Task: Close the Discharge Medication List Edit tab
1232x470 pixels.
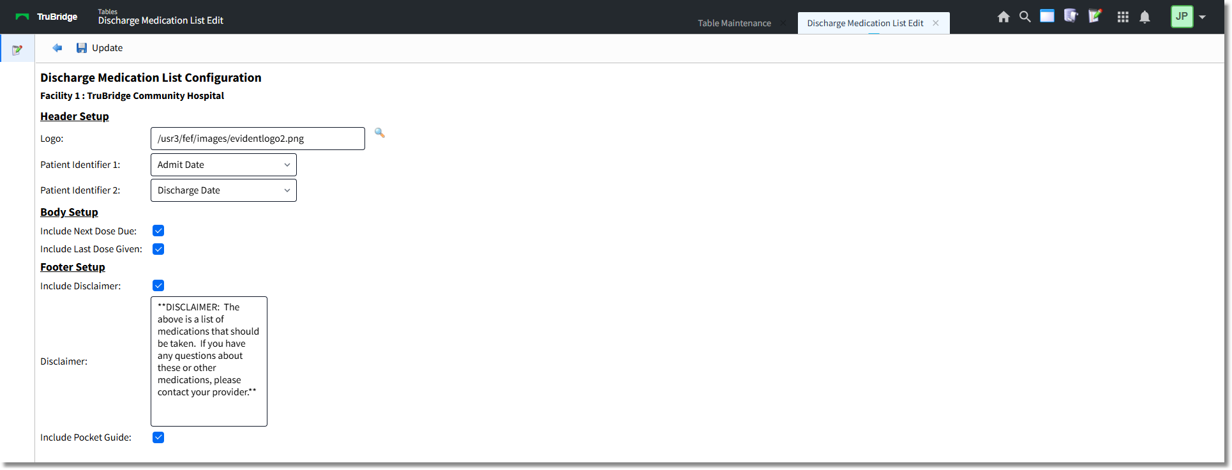Action: [936, 23]
